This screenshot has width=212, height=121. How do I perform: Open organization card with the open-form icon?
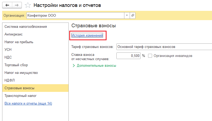(133, 15)
